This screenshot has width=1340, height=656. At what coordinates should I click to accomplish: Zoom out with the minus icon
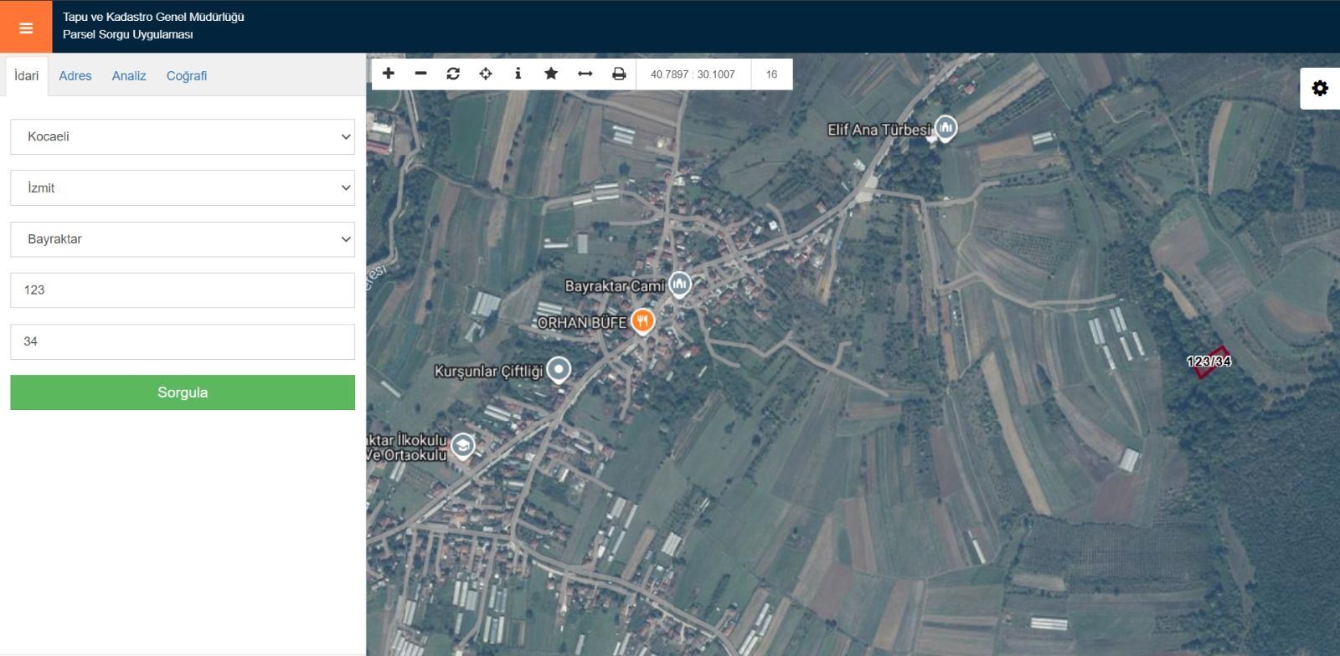420,74
